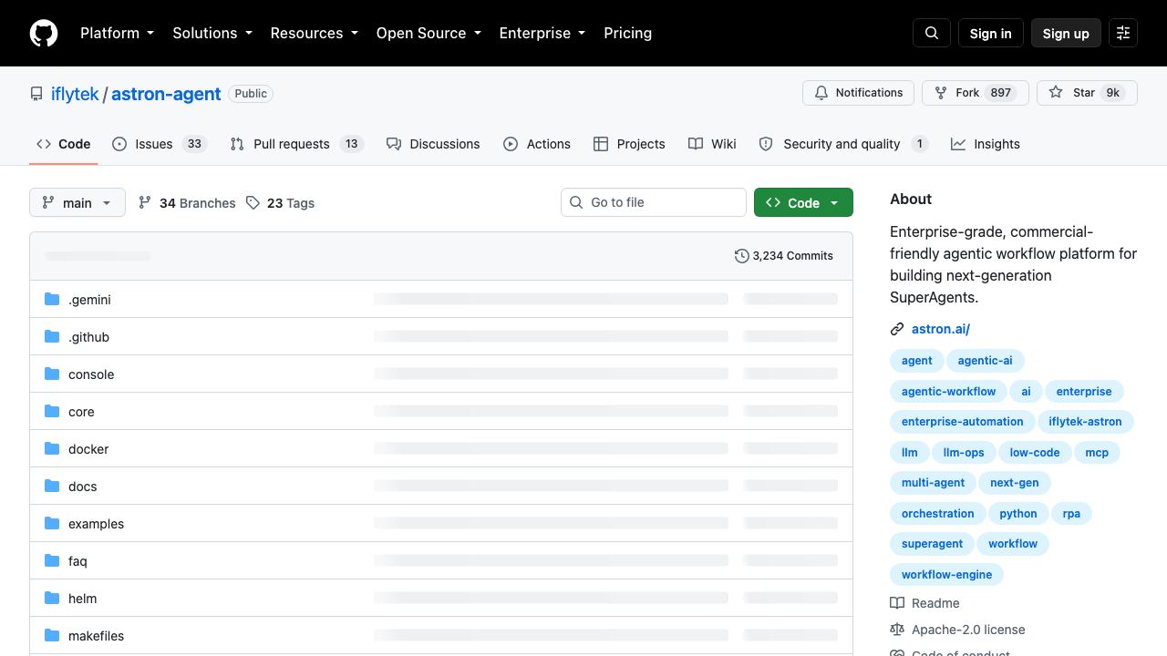Viewport: 1167px width, 656px height.
Task: Click the repository icon beside iflytek
Action: coord(36,94)
